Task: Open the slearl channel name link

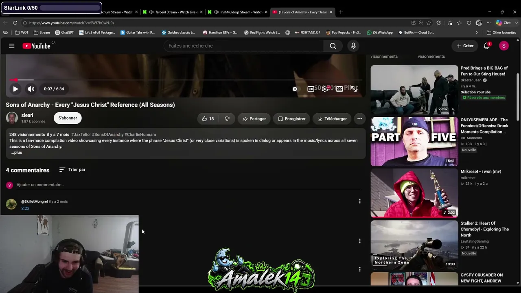Action: [27, 116]
